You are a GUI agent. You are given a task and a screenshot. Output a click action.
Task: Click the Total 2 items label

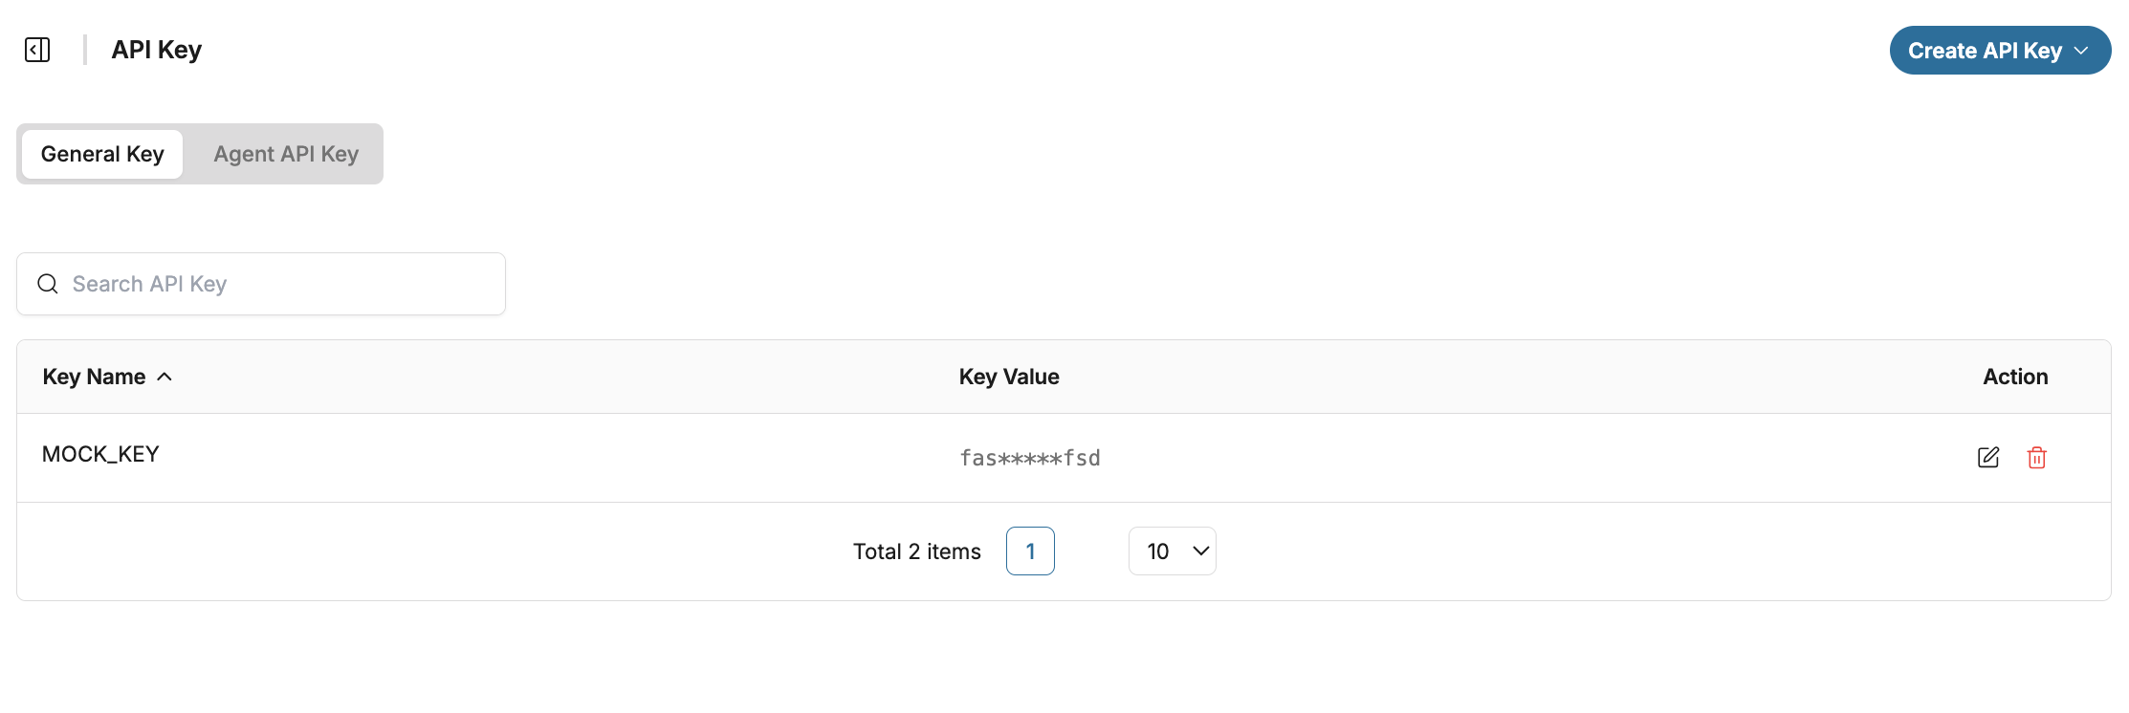coord(916,551)
